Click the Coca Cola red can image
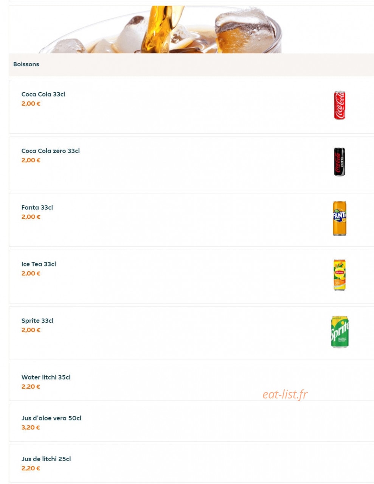374x484 pixels. pos(339,105)
